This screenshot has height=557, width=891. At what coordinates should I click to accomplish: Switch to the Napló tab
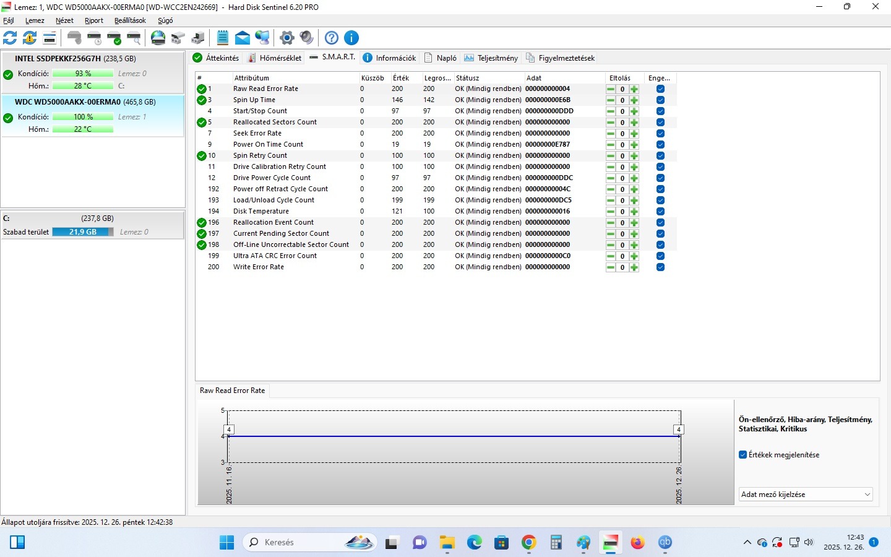440,58
